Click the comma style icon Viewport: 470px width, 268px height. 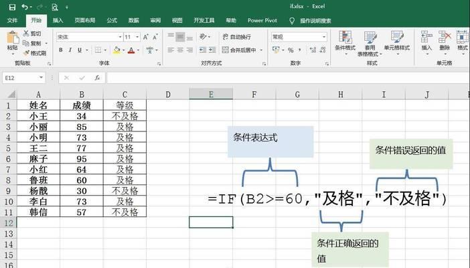pos(300,50)
